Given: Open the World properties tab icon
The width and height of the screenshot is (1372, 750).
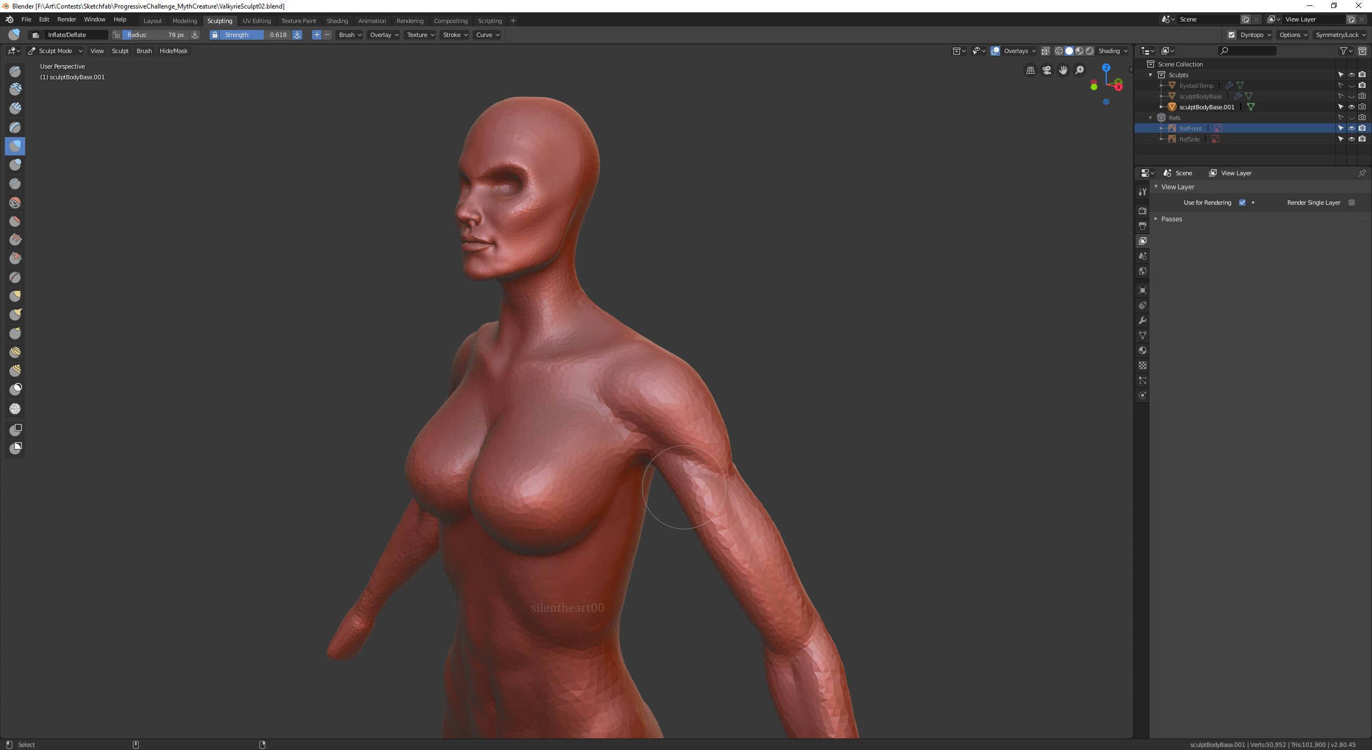Looking at the screenshot, I should 1143,271.
